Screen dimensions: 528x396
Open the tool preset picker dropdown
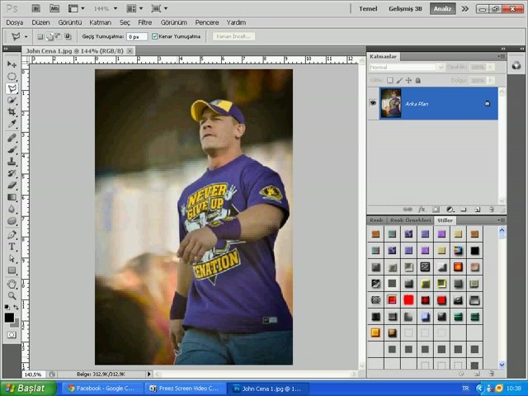(26, 36)
